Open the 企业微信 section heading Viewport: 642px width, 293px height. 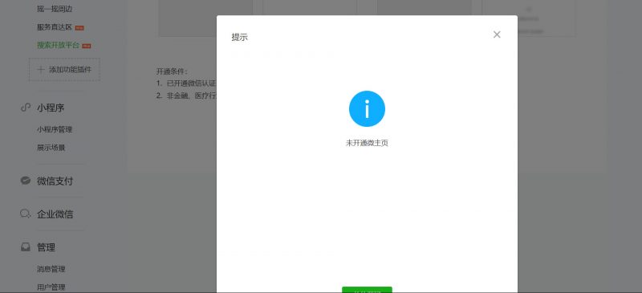click(x=55, y=214)
